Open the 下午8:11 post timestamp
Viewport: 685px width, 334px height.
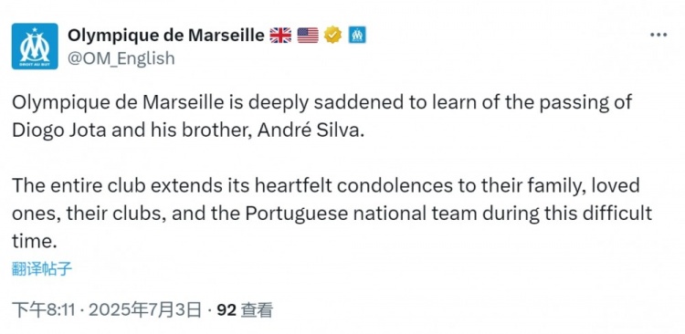pyautogui.click(x=44, y=310)
